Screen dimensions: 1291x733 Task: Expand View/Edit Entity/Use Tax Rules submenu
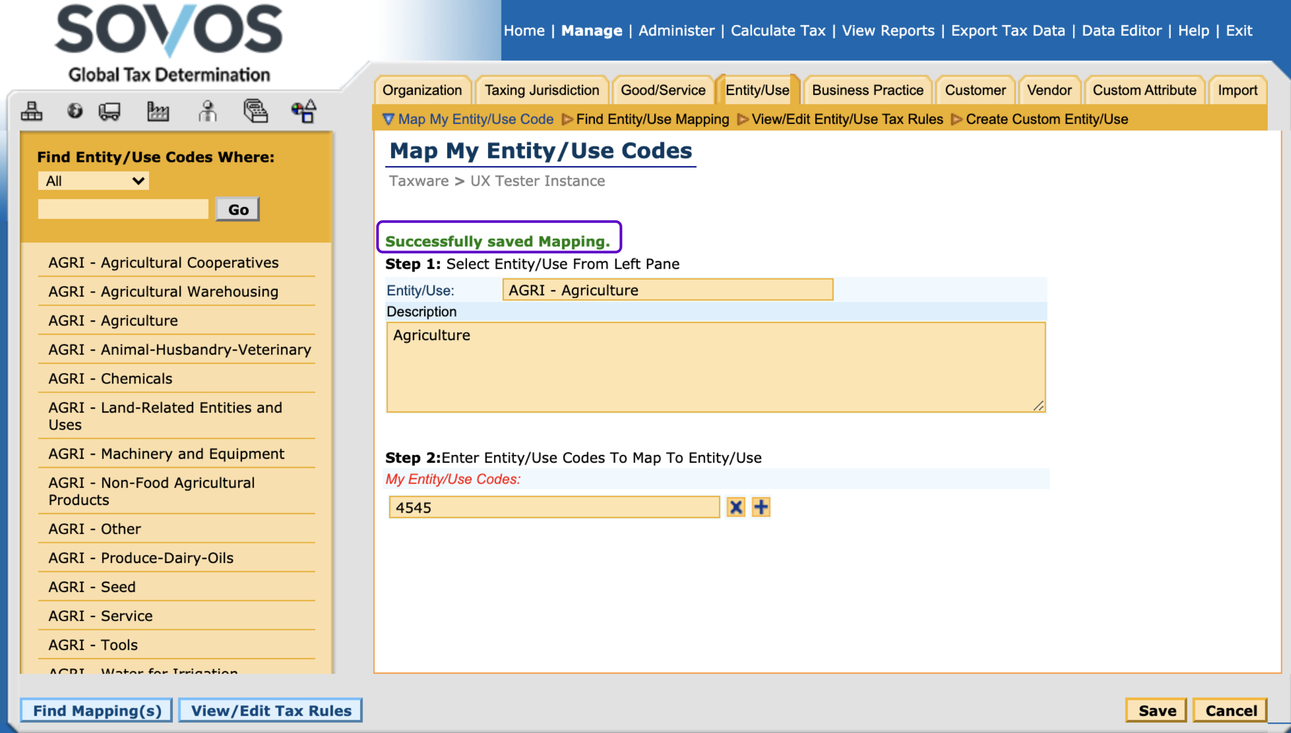pyautogui.click(x=743, y=119)
